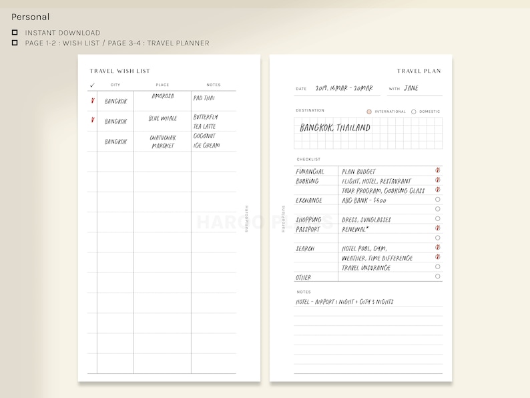Click the Booking checklist category
Screen dimensions: 530x398
point(307,181)
